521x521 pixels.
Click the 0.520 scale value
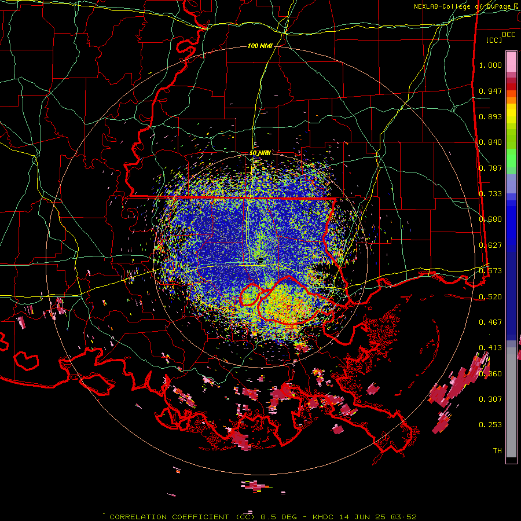coord(490,296)
